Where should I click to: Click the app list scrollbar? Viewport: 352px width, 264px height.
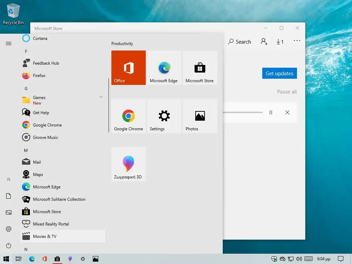109,105
